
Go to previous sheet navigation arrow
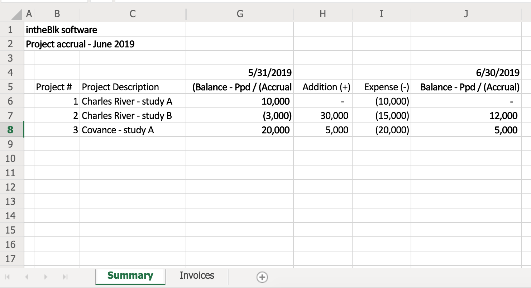[x=27, y=277]
